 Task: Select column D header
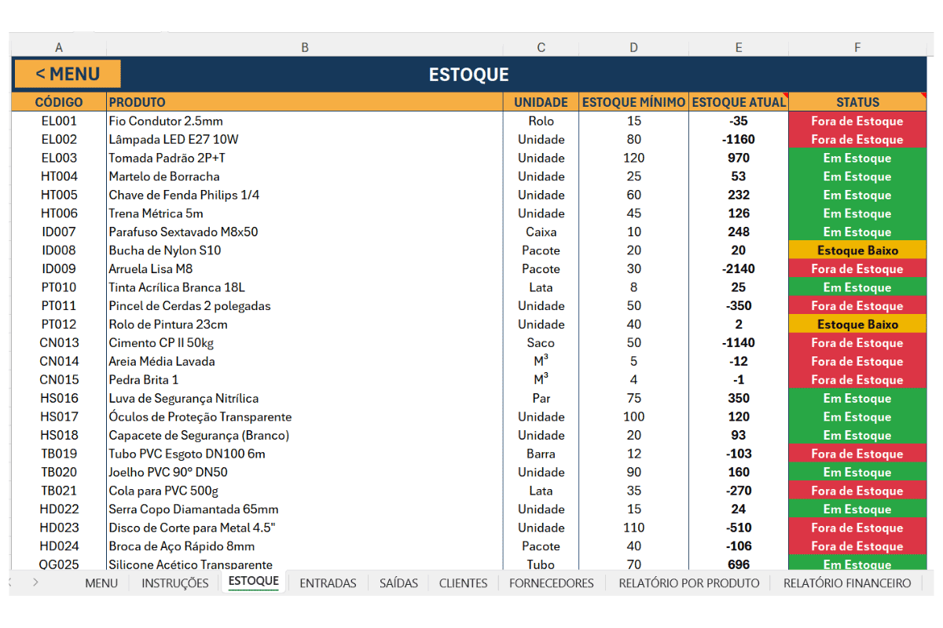pos(634,48)
